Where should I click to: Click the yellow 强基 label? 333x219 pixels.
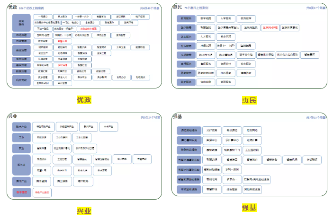pos(249,207)
